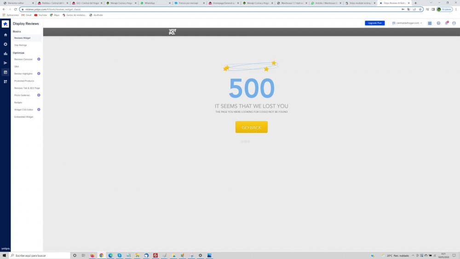460x259 pixels.
Task: Open Chrome's three-dot menu
Action: click(456, 9)
